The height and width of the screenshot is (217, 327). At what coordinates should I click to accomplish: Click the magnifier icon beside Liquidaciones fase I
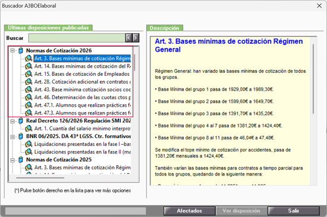29,144
